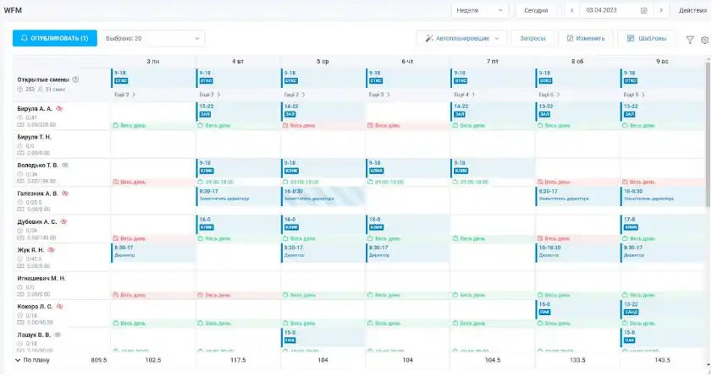
Task: Select the 8 сб day column header
Action: 577,61
